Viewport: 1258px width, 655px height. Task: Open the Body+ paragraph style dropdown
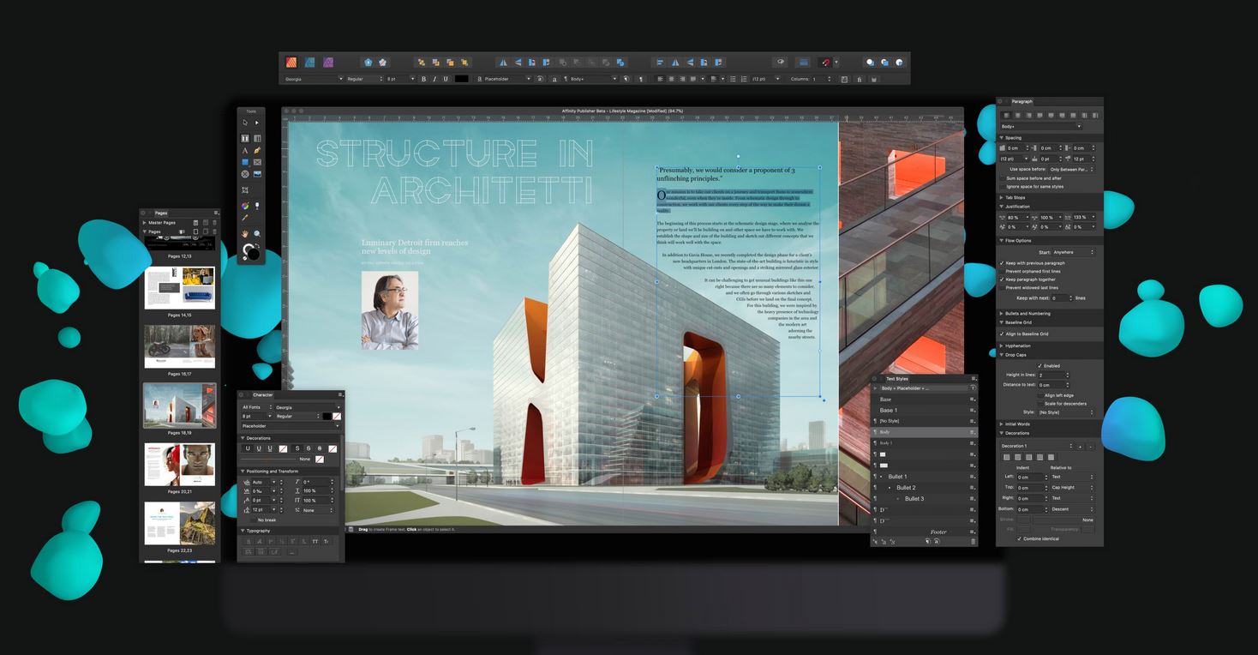pos(1040,126)
